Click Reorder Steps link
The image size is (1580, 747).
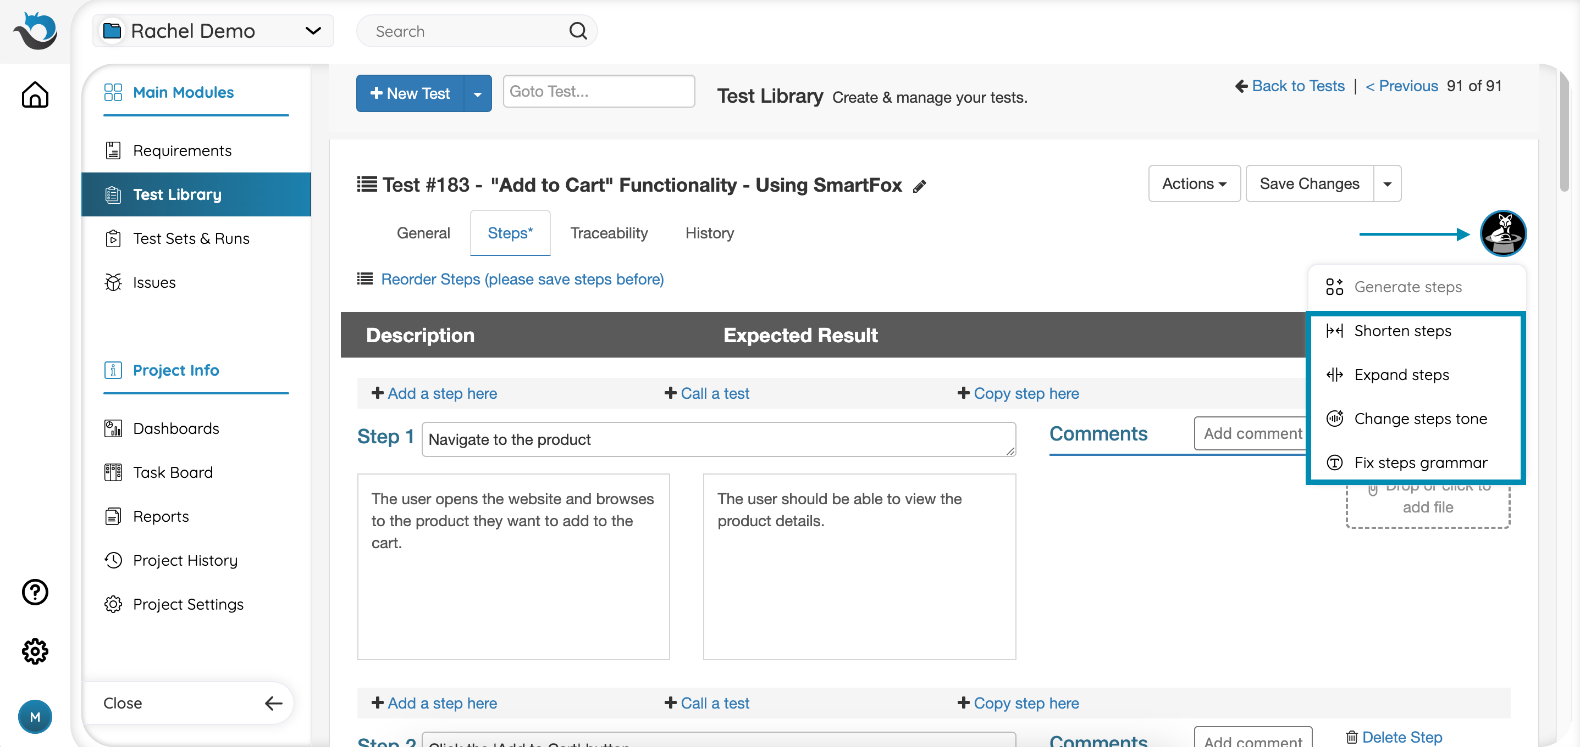point(522,280)
